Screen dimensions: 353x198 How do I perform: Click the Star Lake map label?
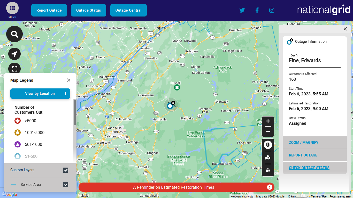[x=187, y=118]
